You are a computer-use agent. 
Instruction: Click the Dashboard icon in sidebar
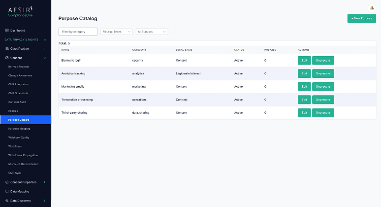7,31
